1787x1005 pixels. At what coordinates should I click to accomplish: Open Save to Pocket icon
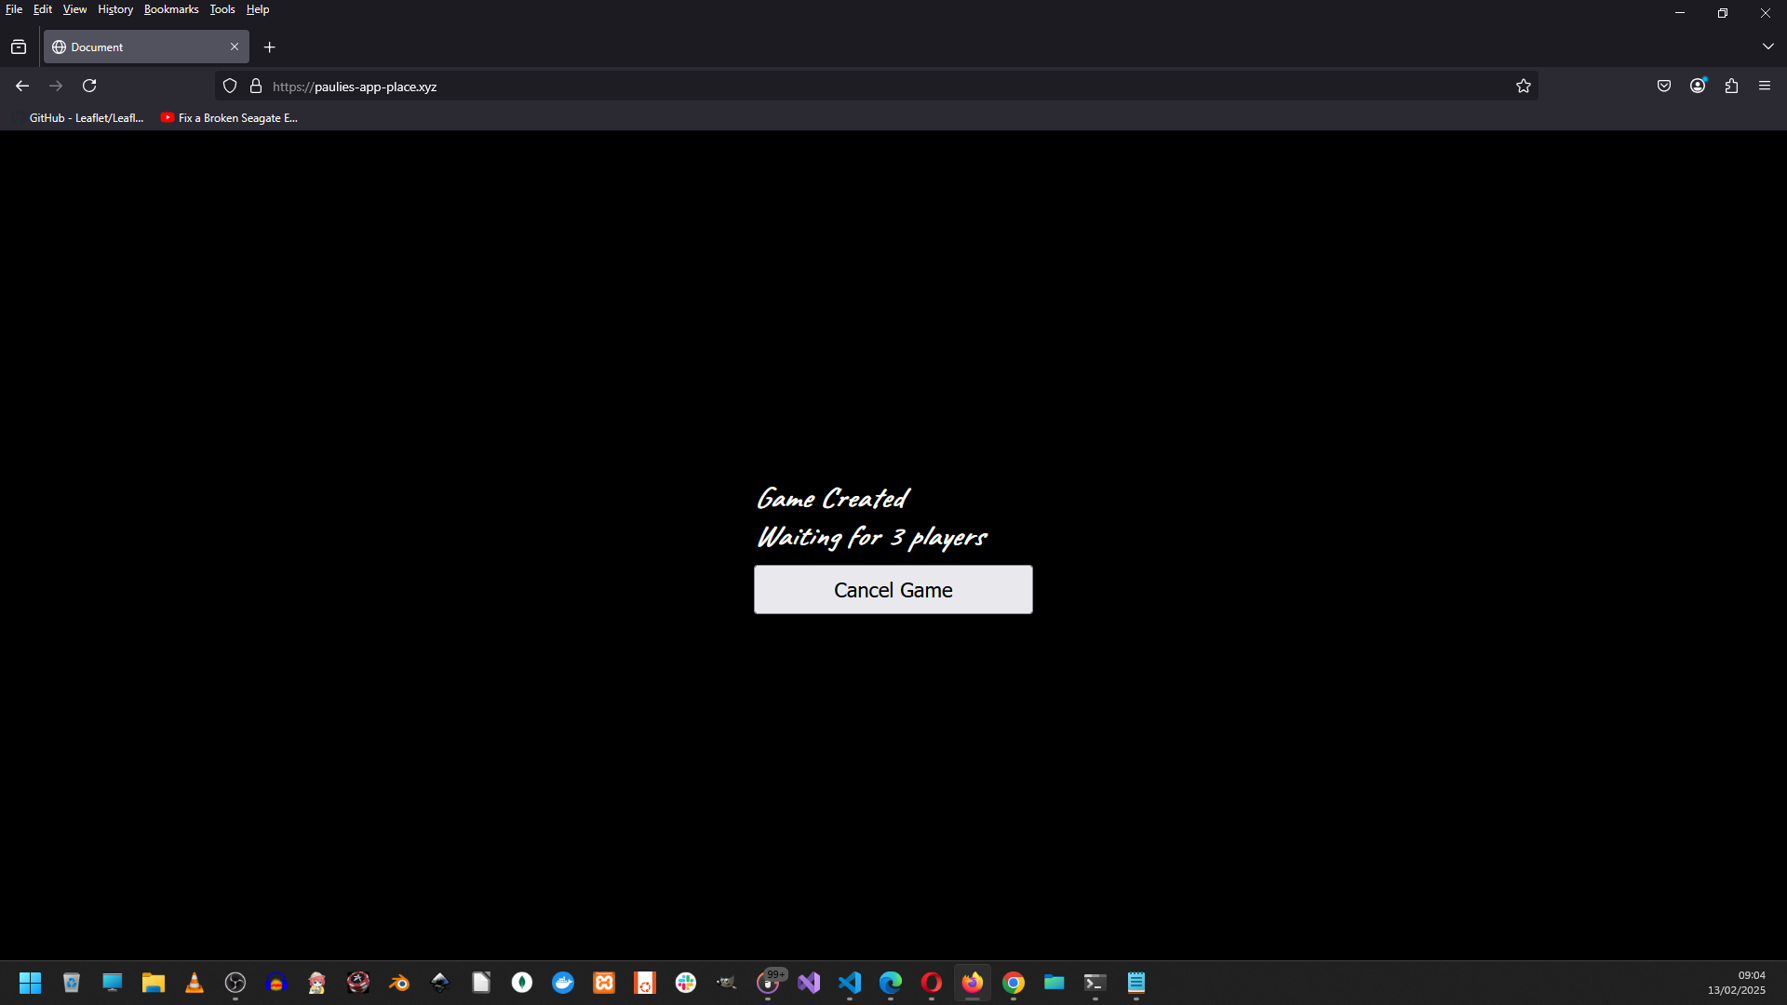tap(1664, 86)
